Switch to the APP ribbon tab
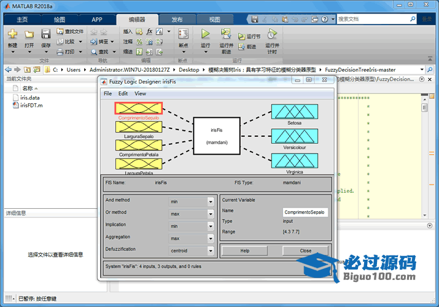The height and width of the screenshot is (307, 439). click(x=97, y=20)
